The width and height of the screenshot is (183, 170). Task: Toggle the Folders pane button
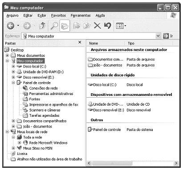65,26
